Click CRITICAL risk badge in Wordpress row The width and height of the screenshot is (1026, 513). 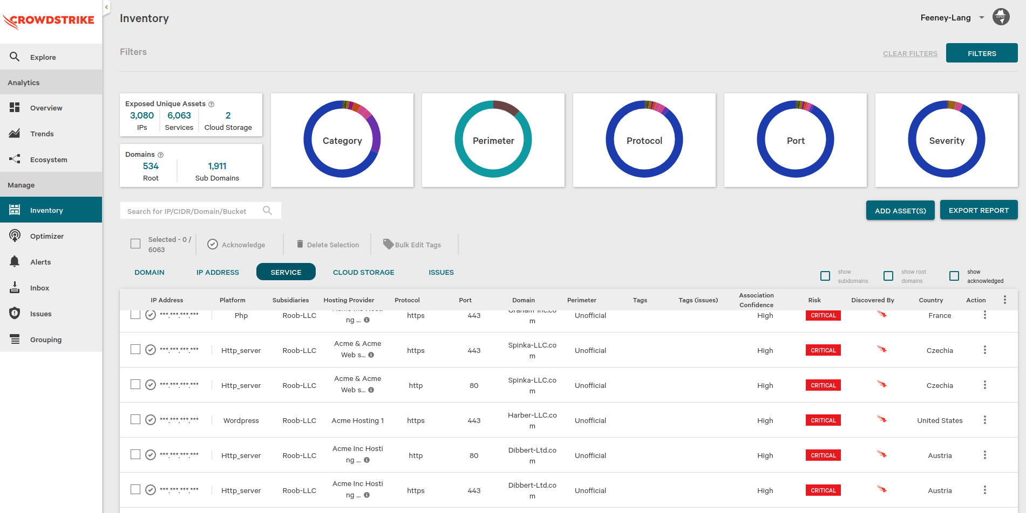823,420
